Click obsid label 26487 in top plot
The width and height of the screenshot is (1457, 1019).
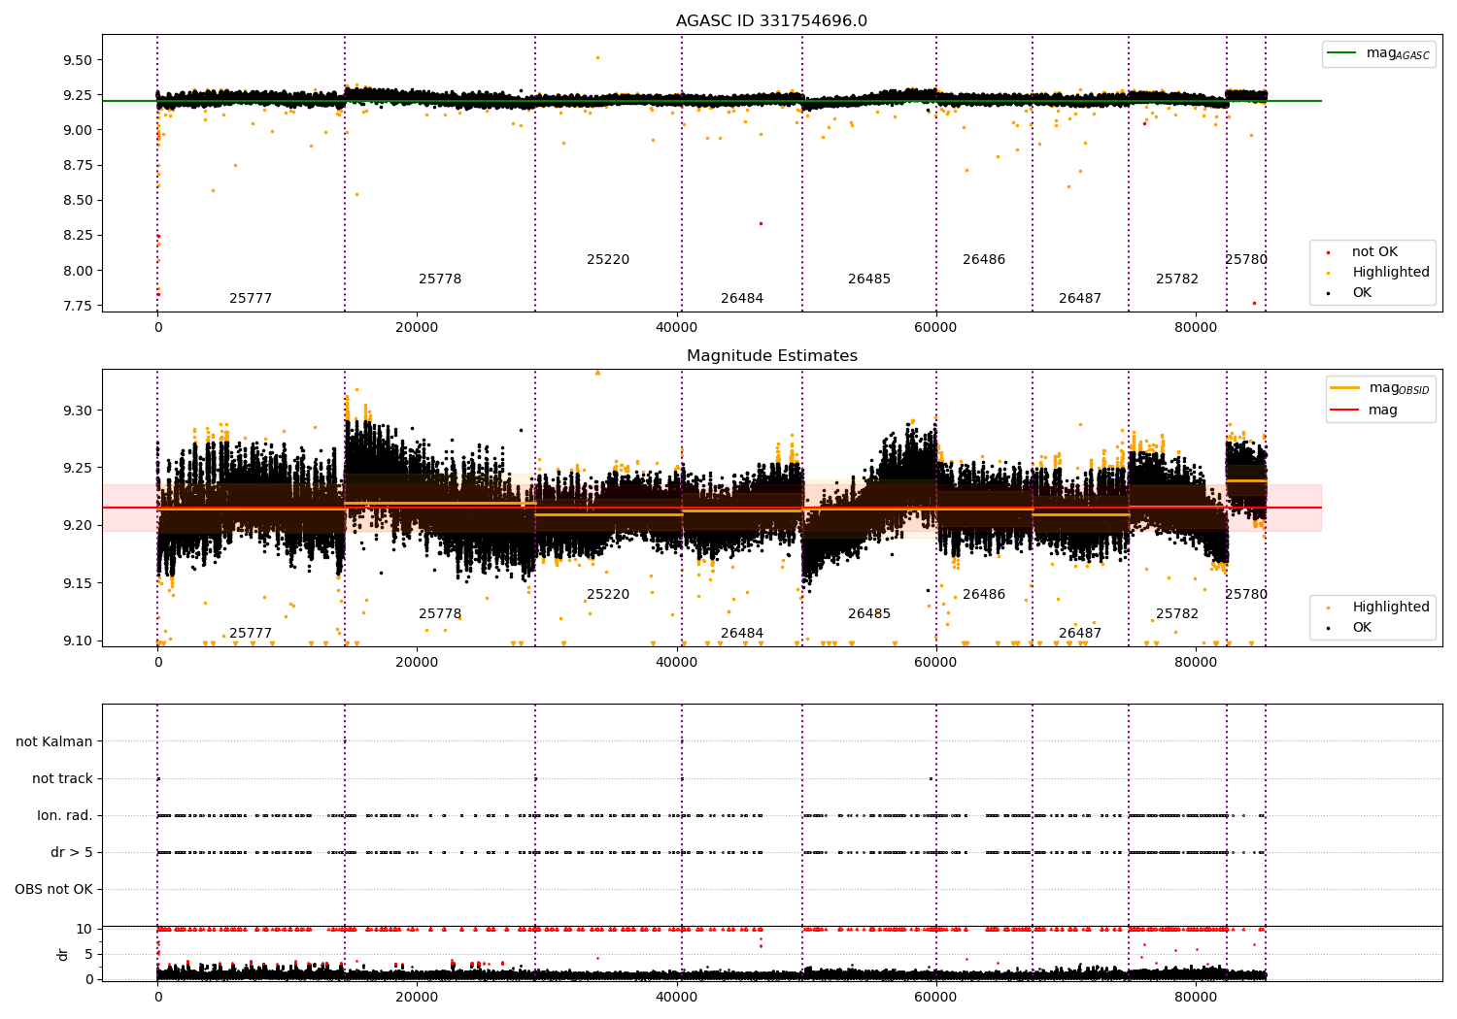(1080, 299)
